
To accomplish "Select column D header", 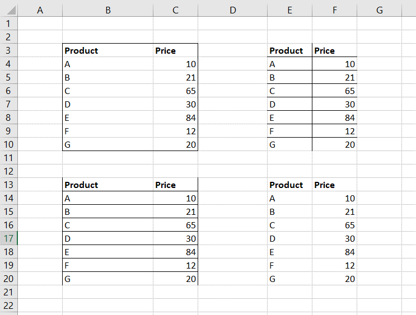I will (x=233, y=10).
